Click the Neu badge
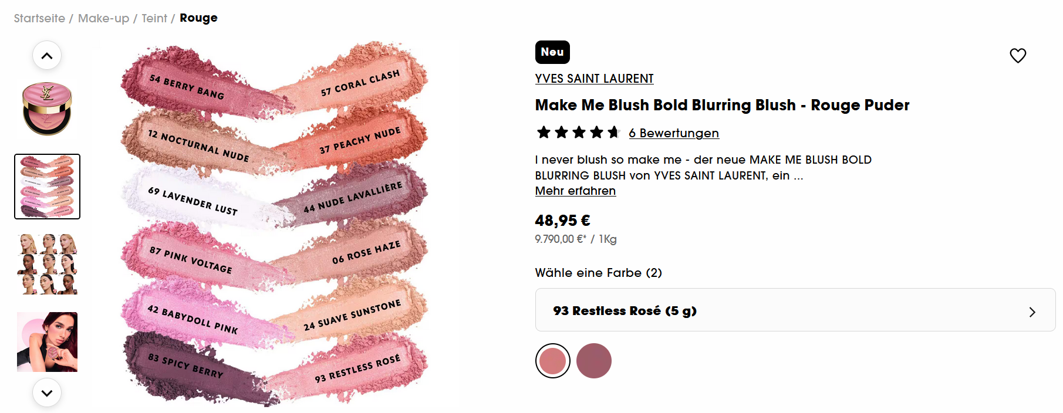This screenshot has height=413, width=1063. click(552, 52)
